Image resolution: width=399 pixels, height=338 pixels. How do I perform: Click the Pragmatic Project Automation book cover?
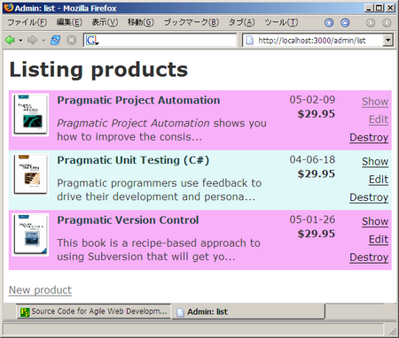(x=30, y=115)
